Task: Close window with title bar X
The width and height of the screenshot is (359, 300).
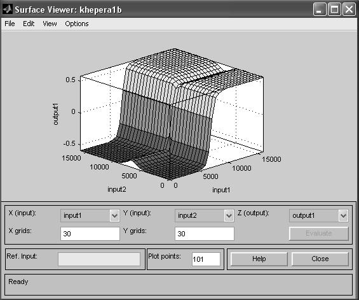Action: pyautogui.click(x=349, y=10)
